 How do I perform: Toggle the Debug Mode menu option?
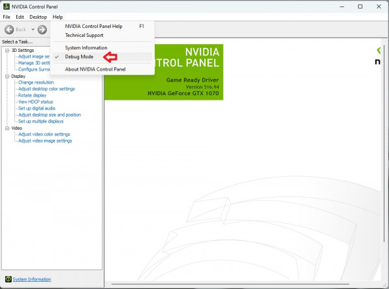coord(79,57)
